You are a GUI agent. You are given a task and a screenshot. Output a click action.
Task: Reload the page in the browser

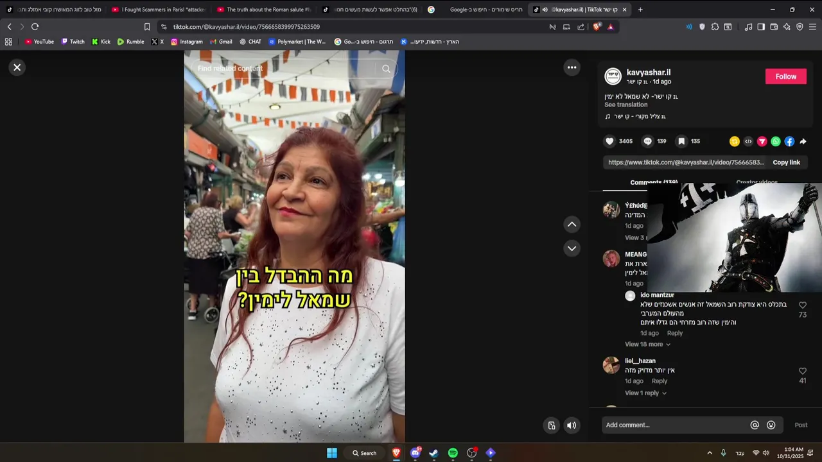35,27
